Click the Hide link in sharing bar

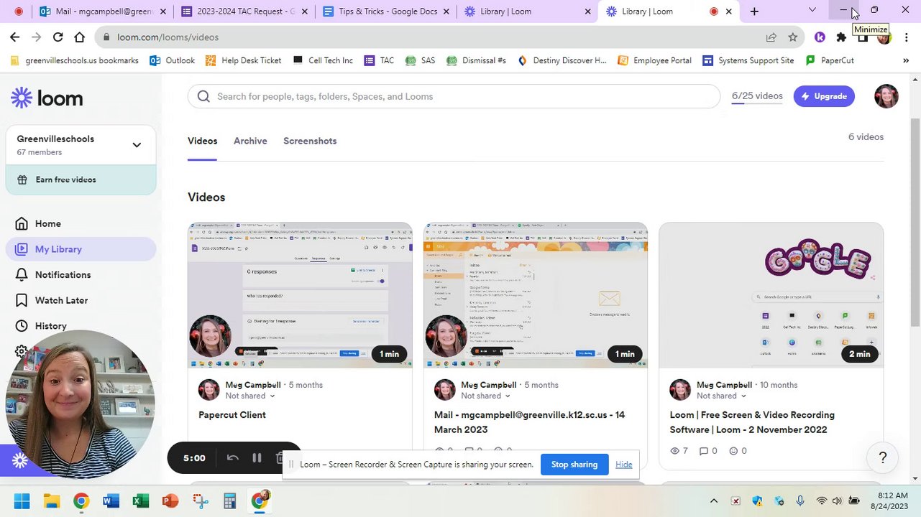point(623,465)
